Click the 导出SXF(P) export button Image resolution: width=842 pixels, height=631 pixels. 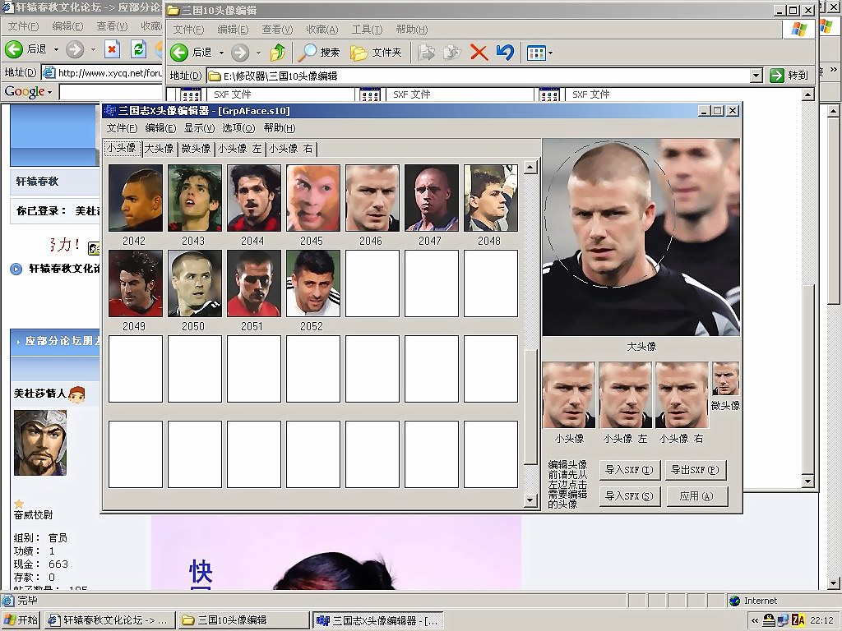tap(695, 470)
